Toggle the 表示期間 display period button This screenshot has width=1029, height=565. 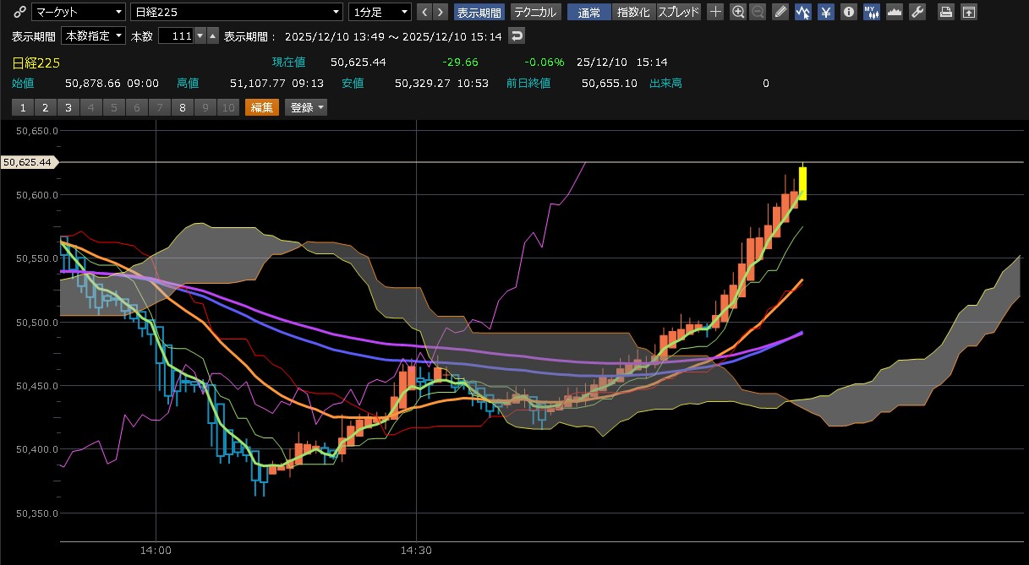point(479,12)
